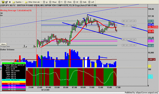Open the Equities folder
The height and width of the screenshot is (94, 159).
point(17,2)
